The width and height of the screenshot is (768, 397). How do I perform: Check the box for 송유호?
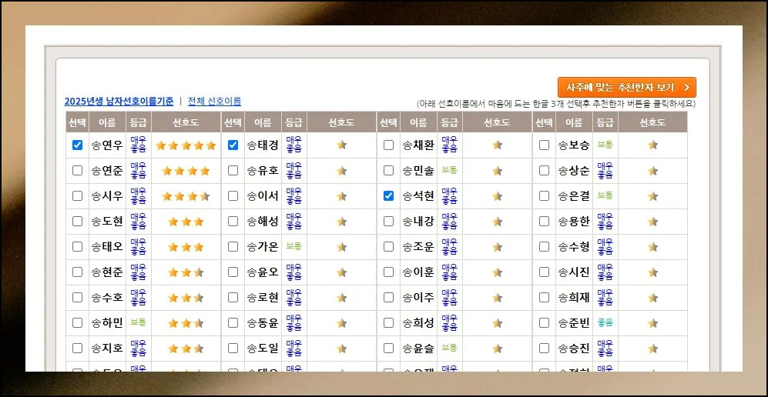click(233, 171)
